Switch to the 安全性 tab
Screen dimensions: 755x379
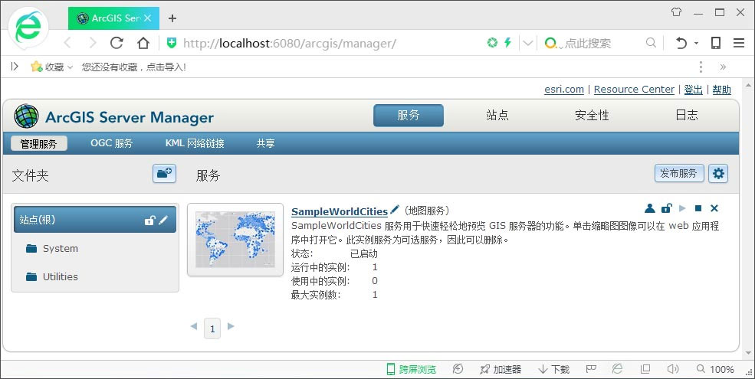click(x=592, y=116)
